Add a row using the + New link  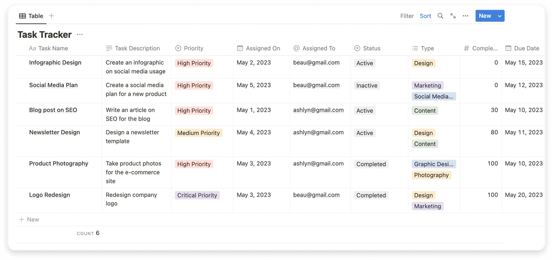pos(29,220)
